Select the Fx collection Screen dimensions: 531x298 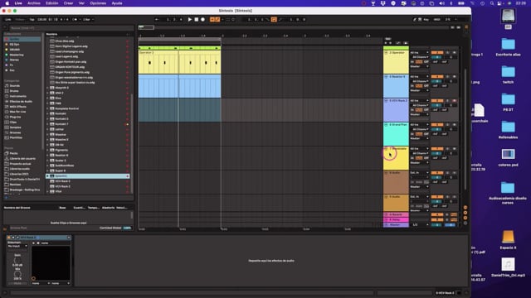coord(12,65)
